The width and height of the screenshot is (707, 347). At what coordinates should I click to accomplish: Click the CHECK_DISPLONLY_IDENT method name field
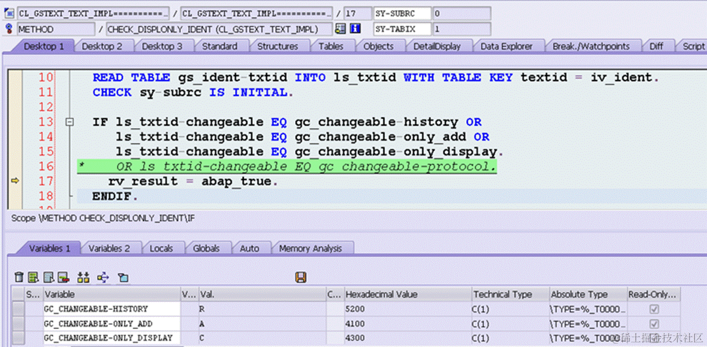219,29
